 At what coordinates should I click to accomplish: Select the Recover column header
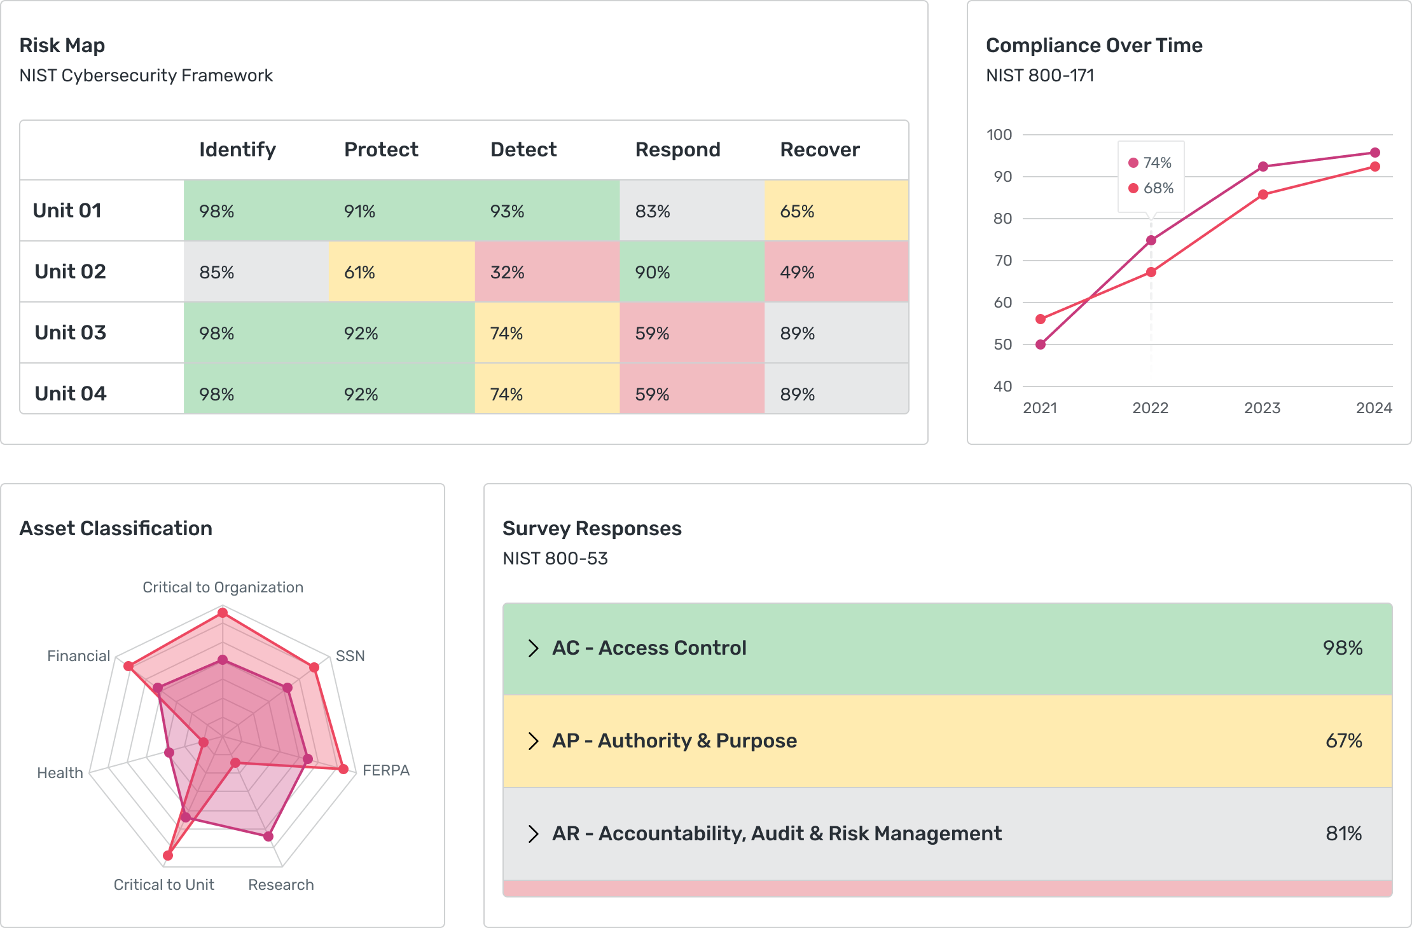pos(819,149)
